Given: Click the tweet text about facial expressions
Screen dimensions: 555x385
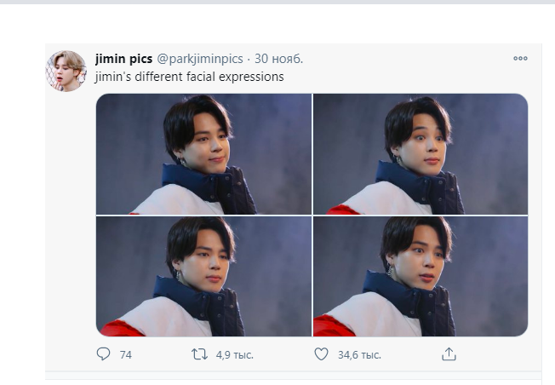Looking at the screenshot, I should coord(190,77).
